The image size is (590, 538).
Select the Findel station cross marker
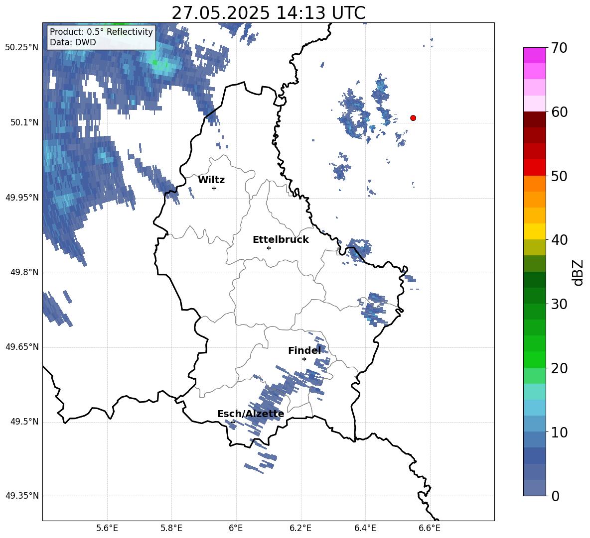click(304, 359)
